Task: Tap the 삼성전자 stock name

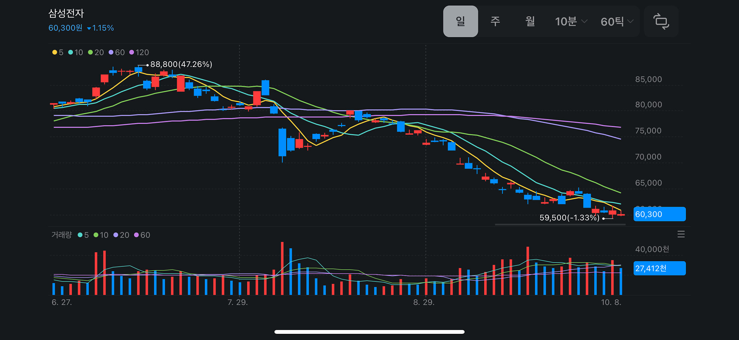Action: tap(66, 13)
